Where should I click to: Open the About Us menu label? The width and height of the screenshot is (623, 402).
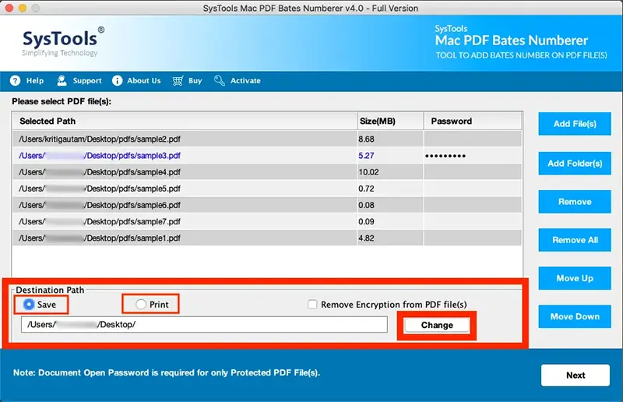click(144, 81)
